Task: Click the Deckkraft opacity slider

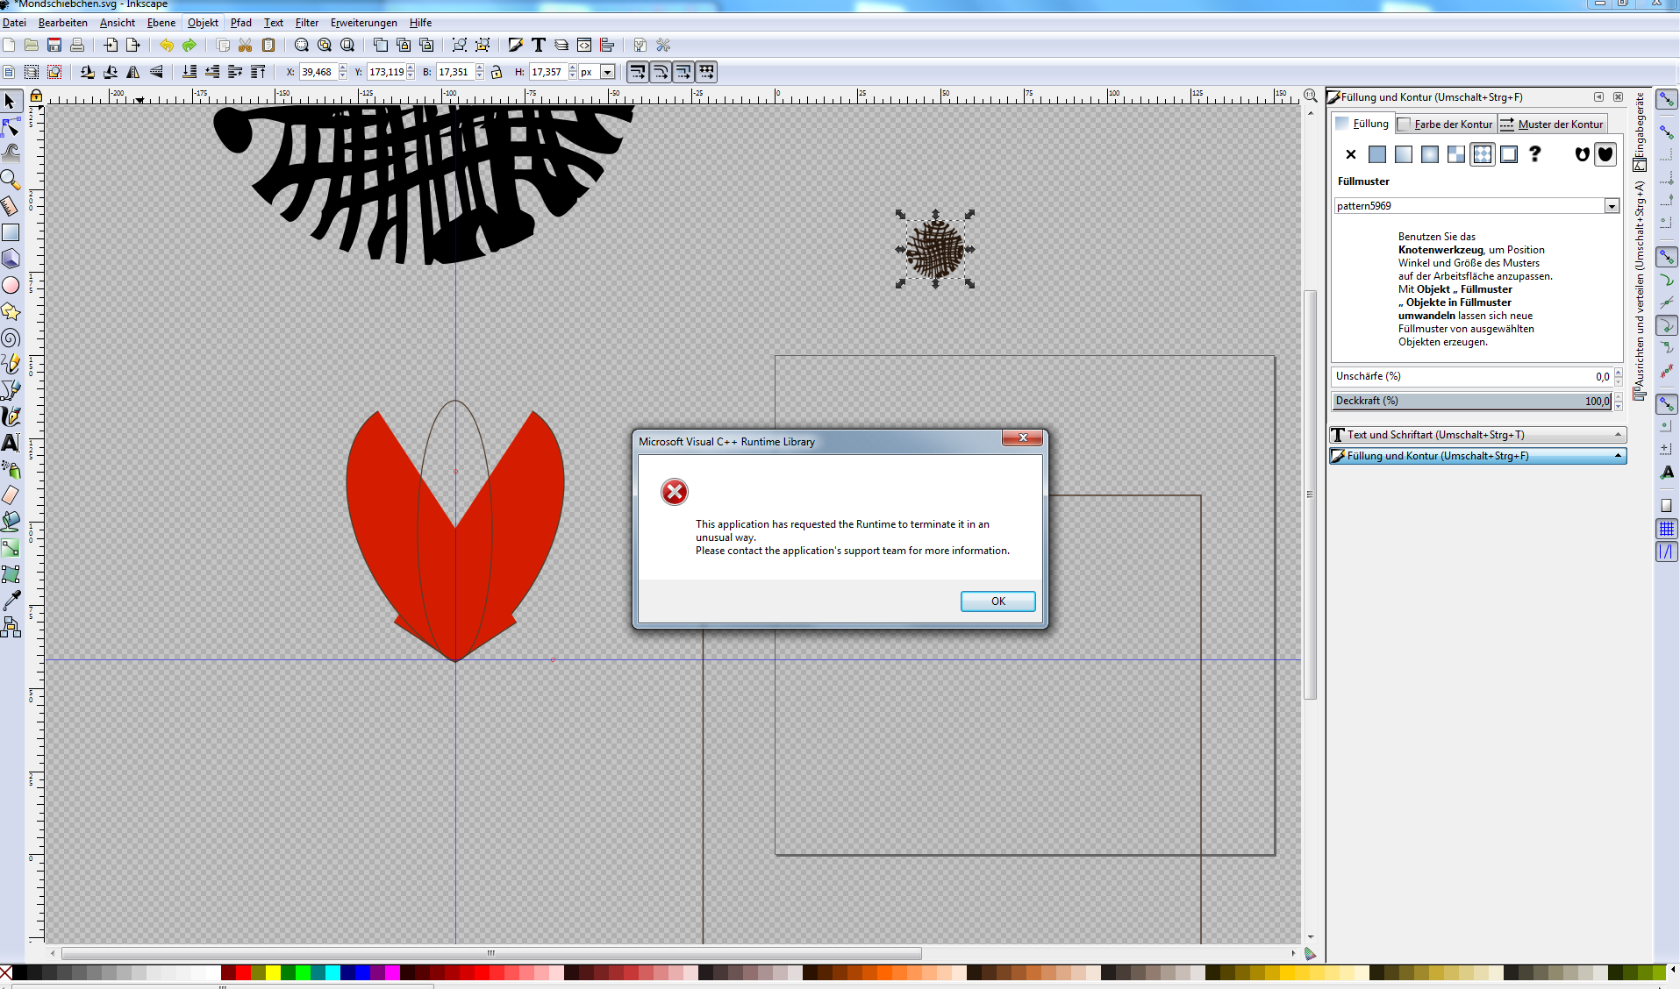Action: coord(1470,401)
